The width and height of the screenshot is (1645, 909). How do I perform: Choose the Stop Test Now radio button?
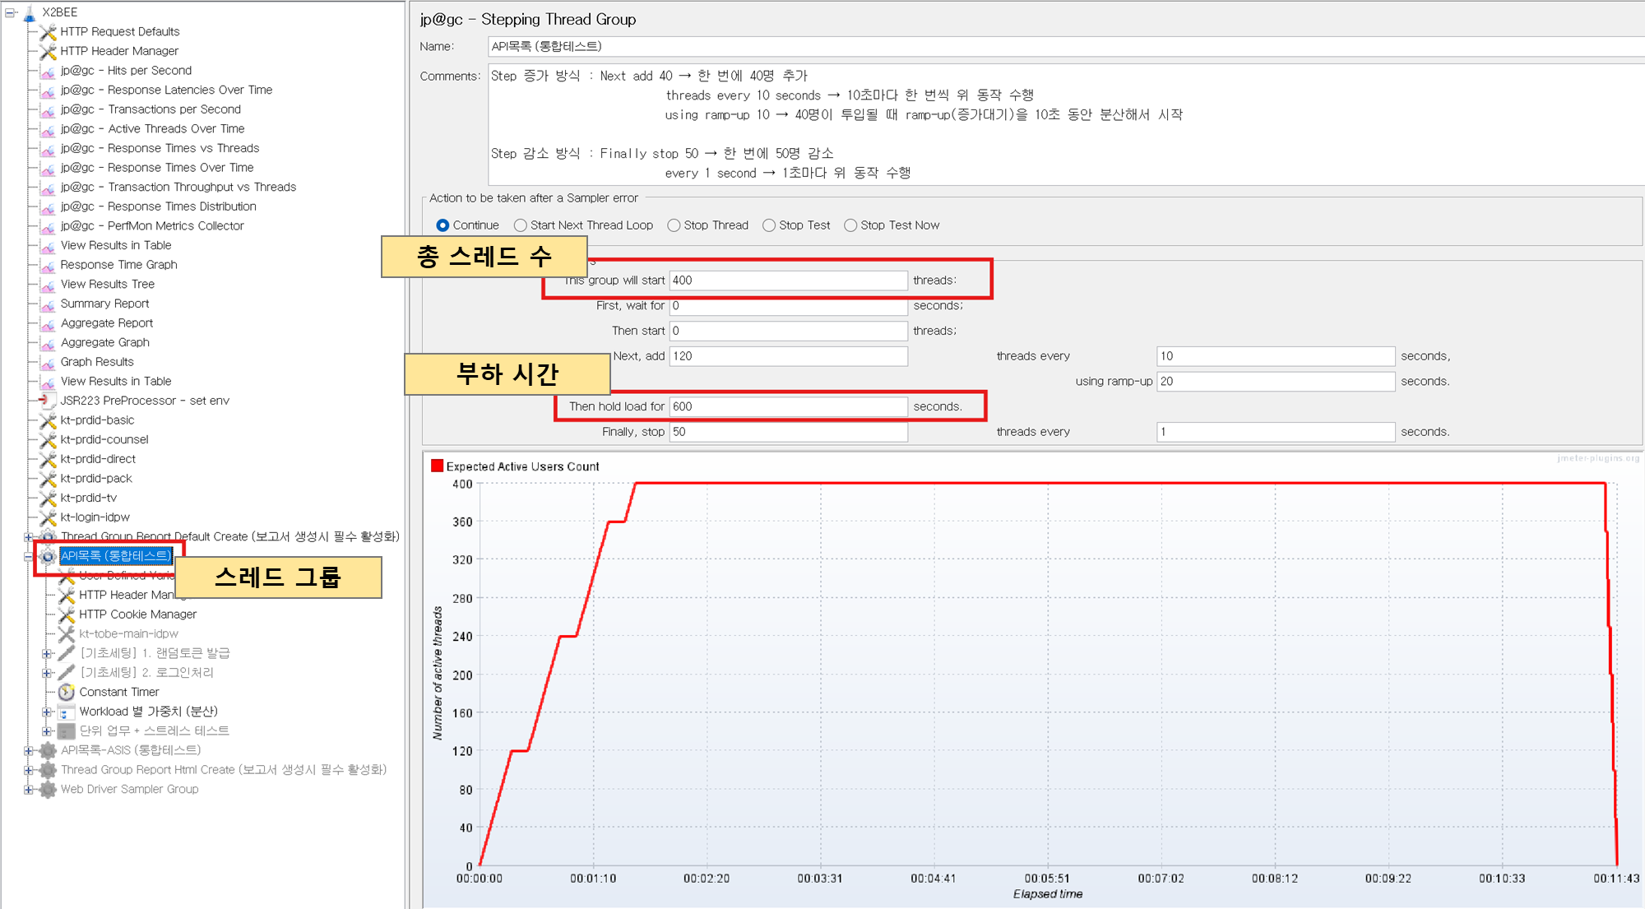(x=850, y=225)
